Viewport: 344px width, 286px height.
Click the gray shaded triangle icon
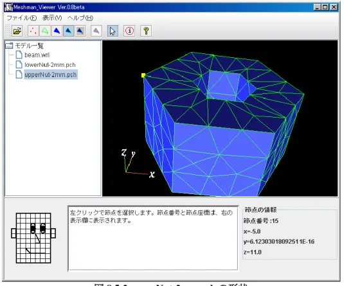pos(96,31)
